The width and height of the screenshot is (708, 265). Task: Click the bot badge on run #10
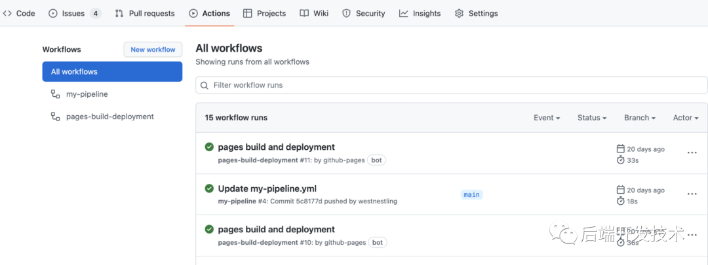click(378, 243)
